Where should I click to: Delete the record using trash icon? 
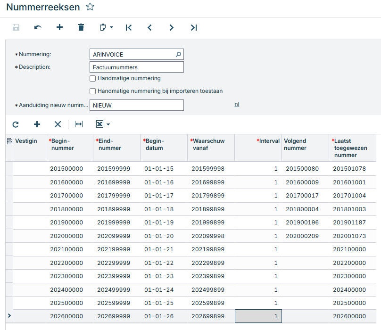coord(81,27)
